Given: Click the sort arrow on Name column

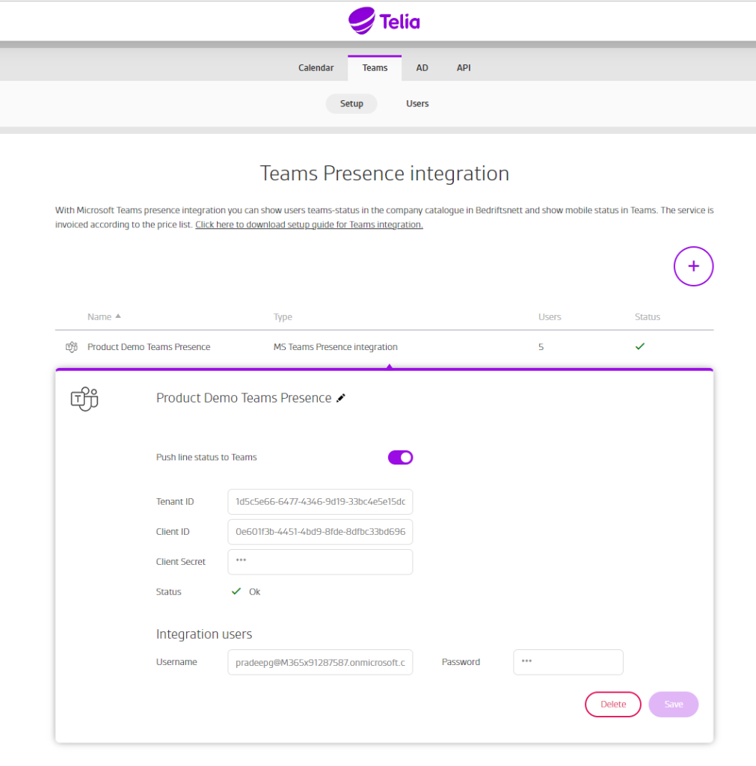Looking at the screenshot, I should (117, 316).
